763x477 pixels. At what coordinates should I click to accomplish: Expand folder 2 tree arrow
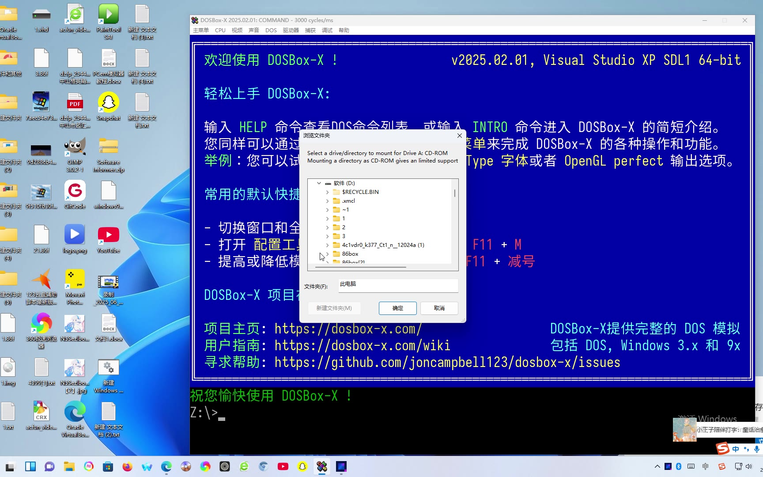[x=327, y=227]
